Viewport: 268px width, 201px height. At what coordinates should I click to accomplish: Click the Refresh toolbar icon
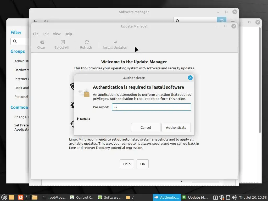click(86, 44)
